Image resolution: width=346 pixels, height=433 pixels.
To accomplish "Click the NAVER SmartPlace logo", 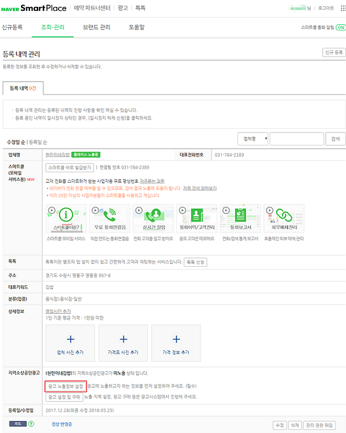I will tap(34, 8).
